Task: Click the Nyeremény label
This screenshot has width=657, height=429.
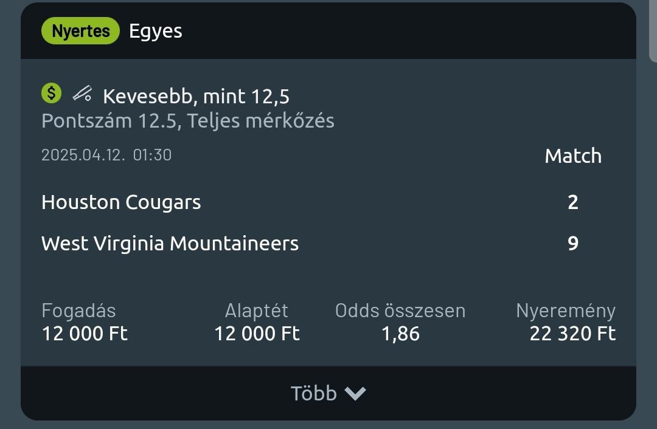Action: point(566,311)
